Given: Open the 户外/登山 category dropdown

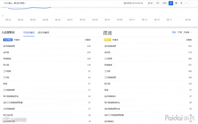Looking at the screenshot, I should pos(15,3).
